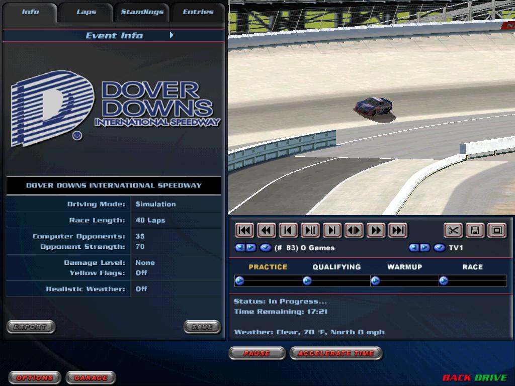
Task: Click the green Drive link
Action: coord(491,378)
